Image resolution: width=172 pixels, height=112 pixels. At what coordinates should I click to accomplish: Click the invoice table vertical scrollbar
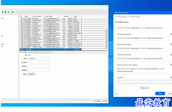(107, 33)
